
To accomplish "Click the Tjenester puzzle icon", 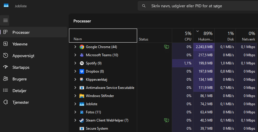I will coord(6,102).
